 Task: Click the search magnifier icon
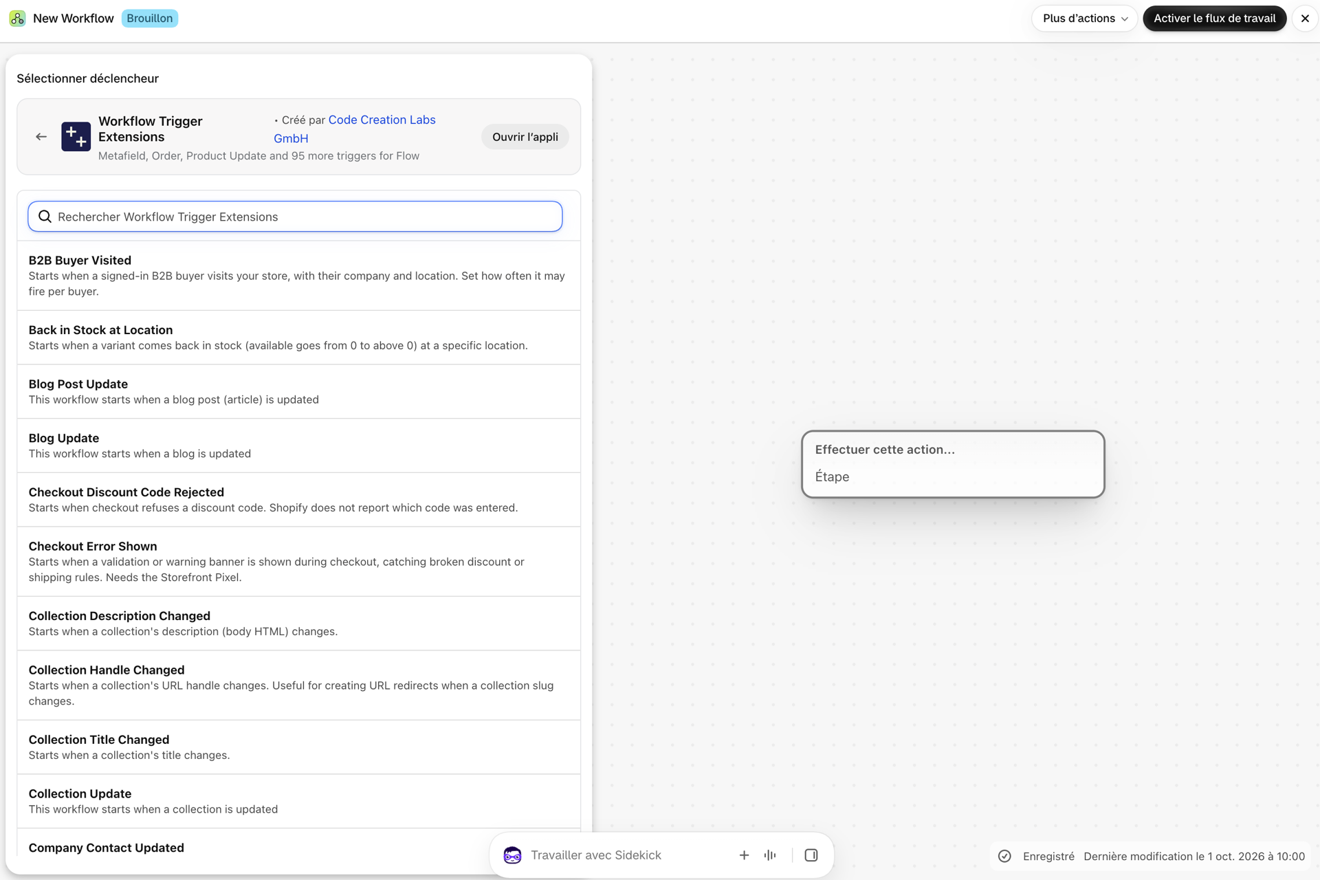tap(45, 217)
